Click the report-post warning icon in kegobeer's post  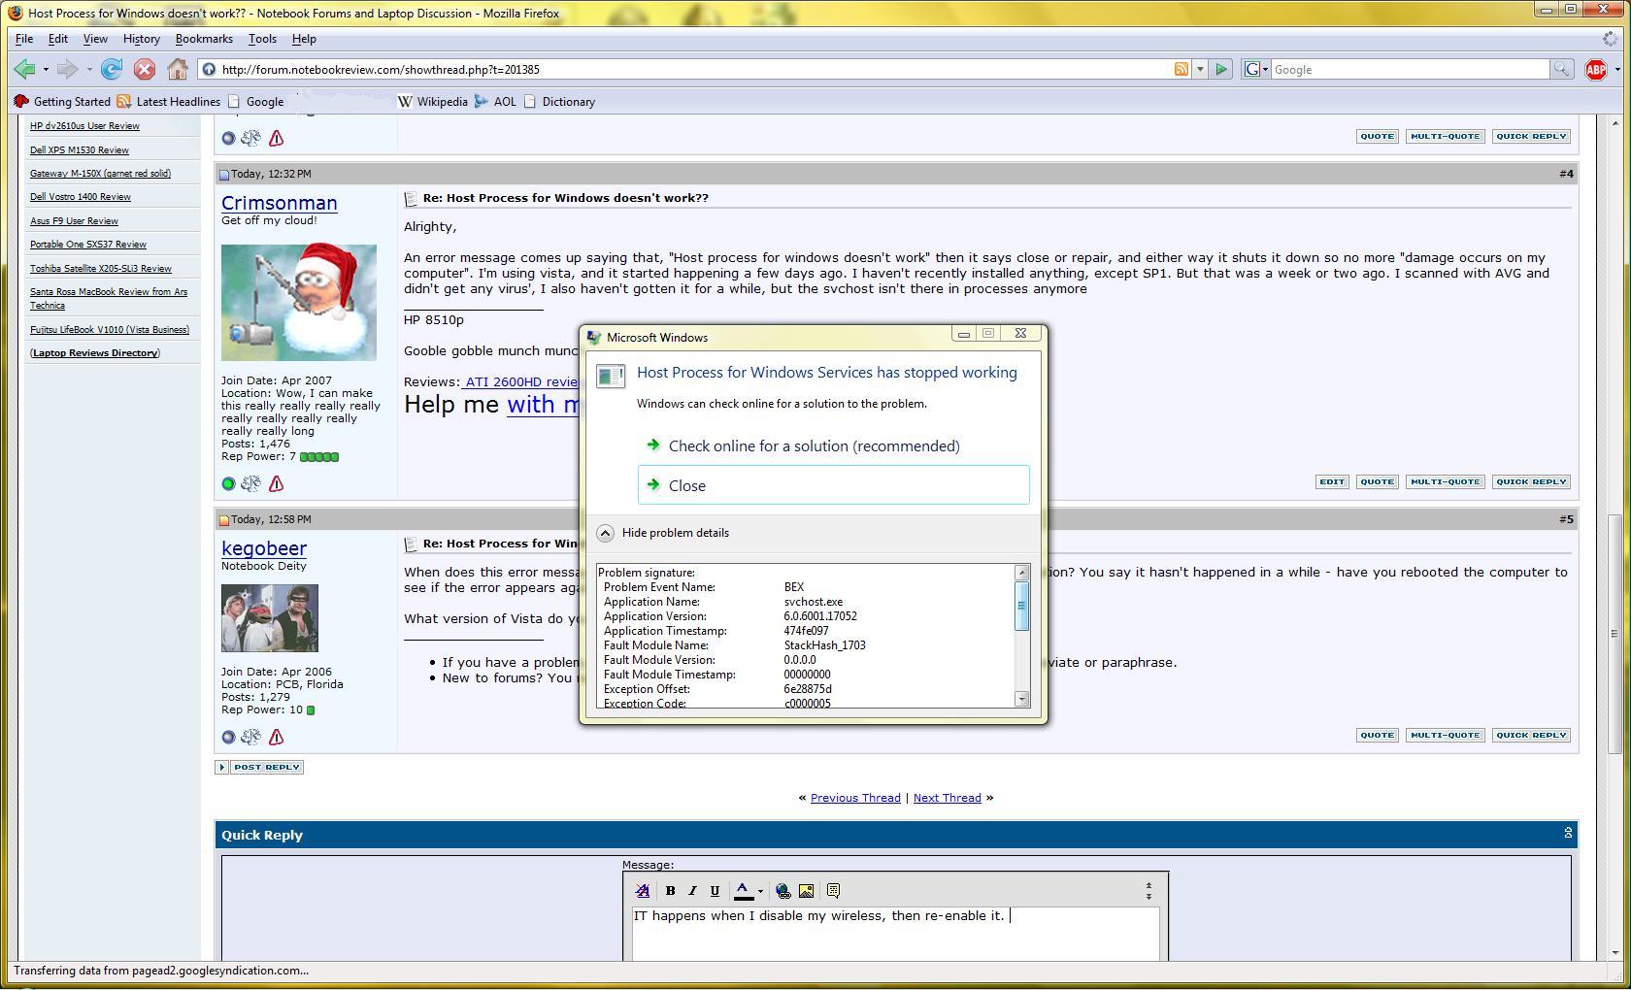276,737
